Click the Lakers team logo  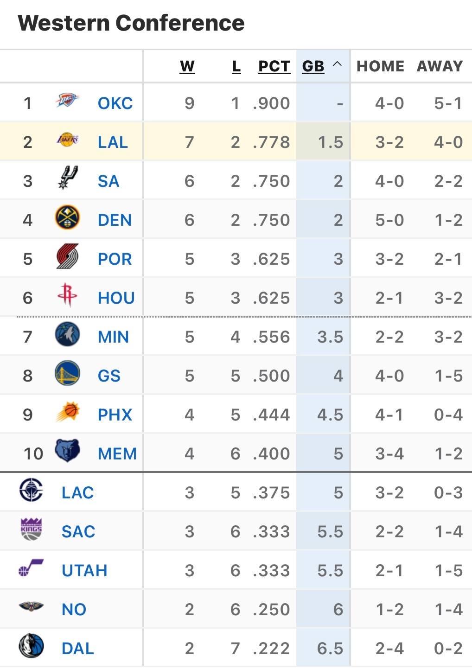coord(67,140)
